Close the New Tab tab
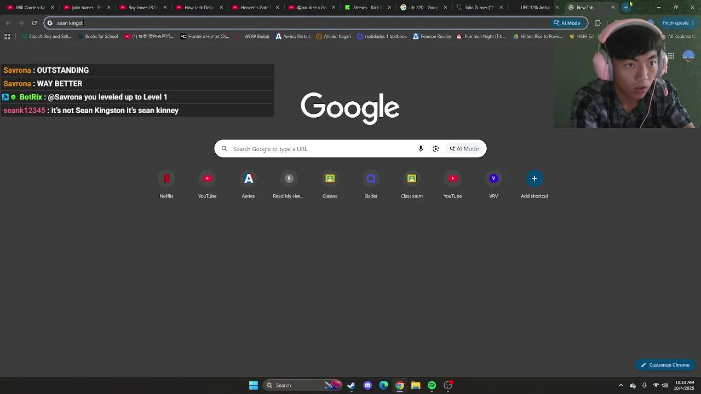This screenshot has width=701, height=394. [x=613, y=8]
